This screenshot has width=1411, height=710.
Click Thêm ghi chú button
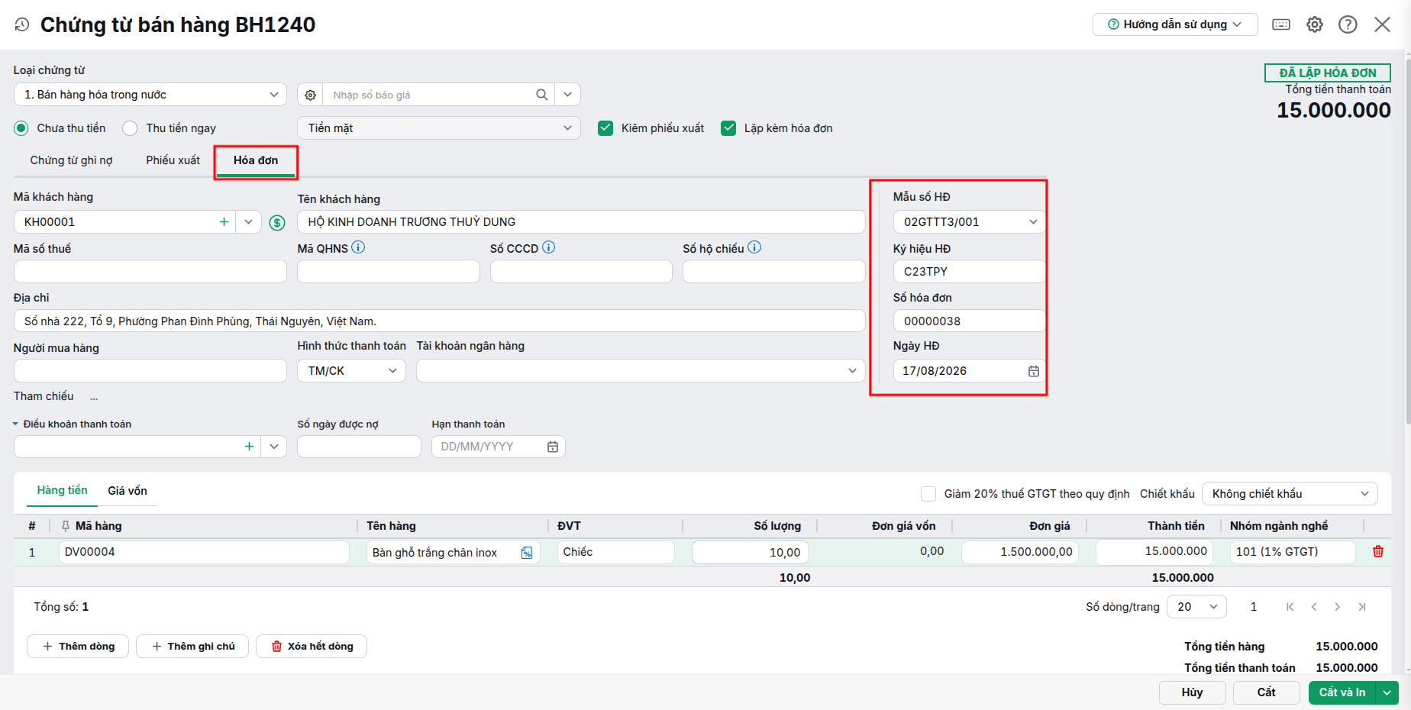[192, 647]
